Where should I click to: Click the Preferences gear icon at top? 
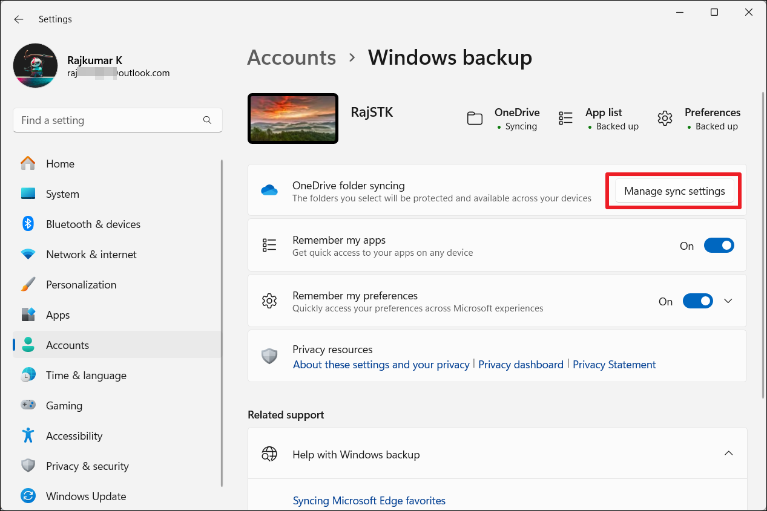[665, 119]
